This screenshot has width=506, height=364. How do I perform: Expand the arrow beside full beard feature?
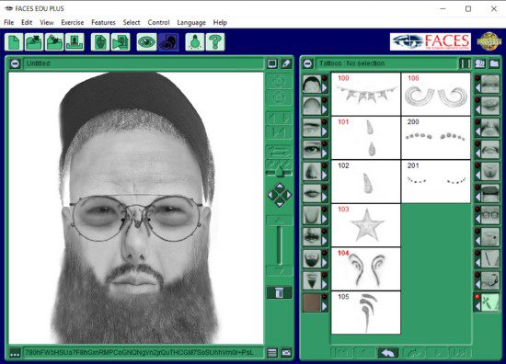coord(325,263)
